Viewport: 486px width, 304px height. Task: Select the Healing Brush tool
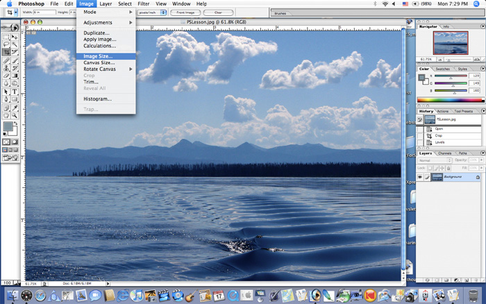[6, 61]
